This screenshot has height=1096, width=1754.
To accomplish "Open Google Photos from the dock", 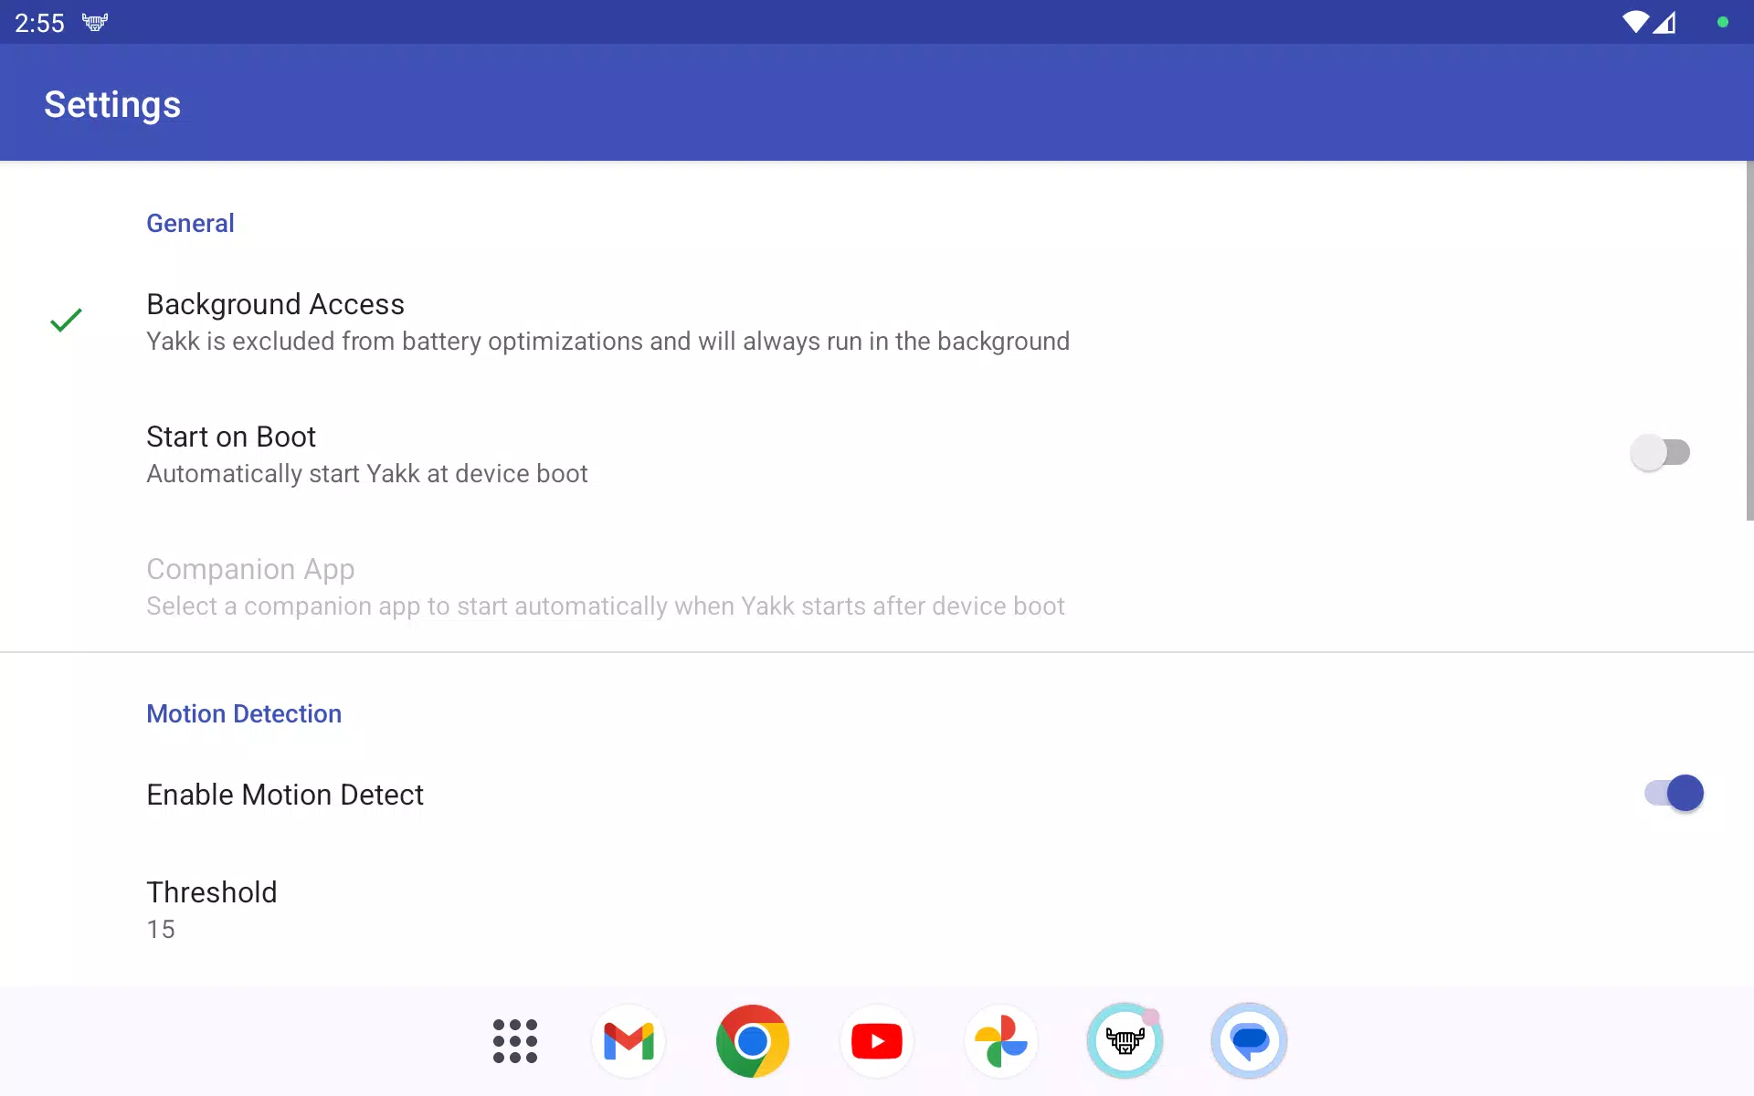I will coord(1001,1041).
